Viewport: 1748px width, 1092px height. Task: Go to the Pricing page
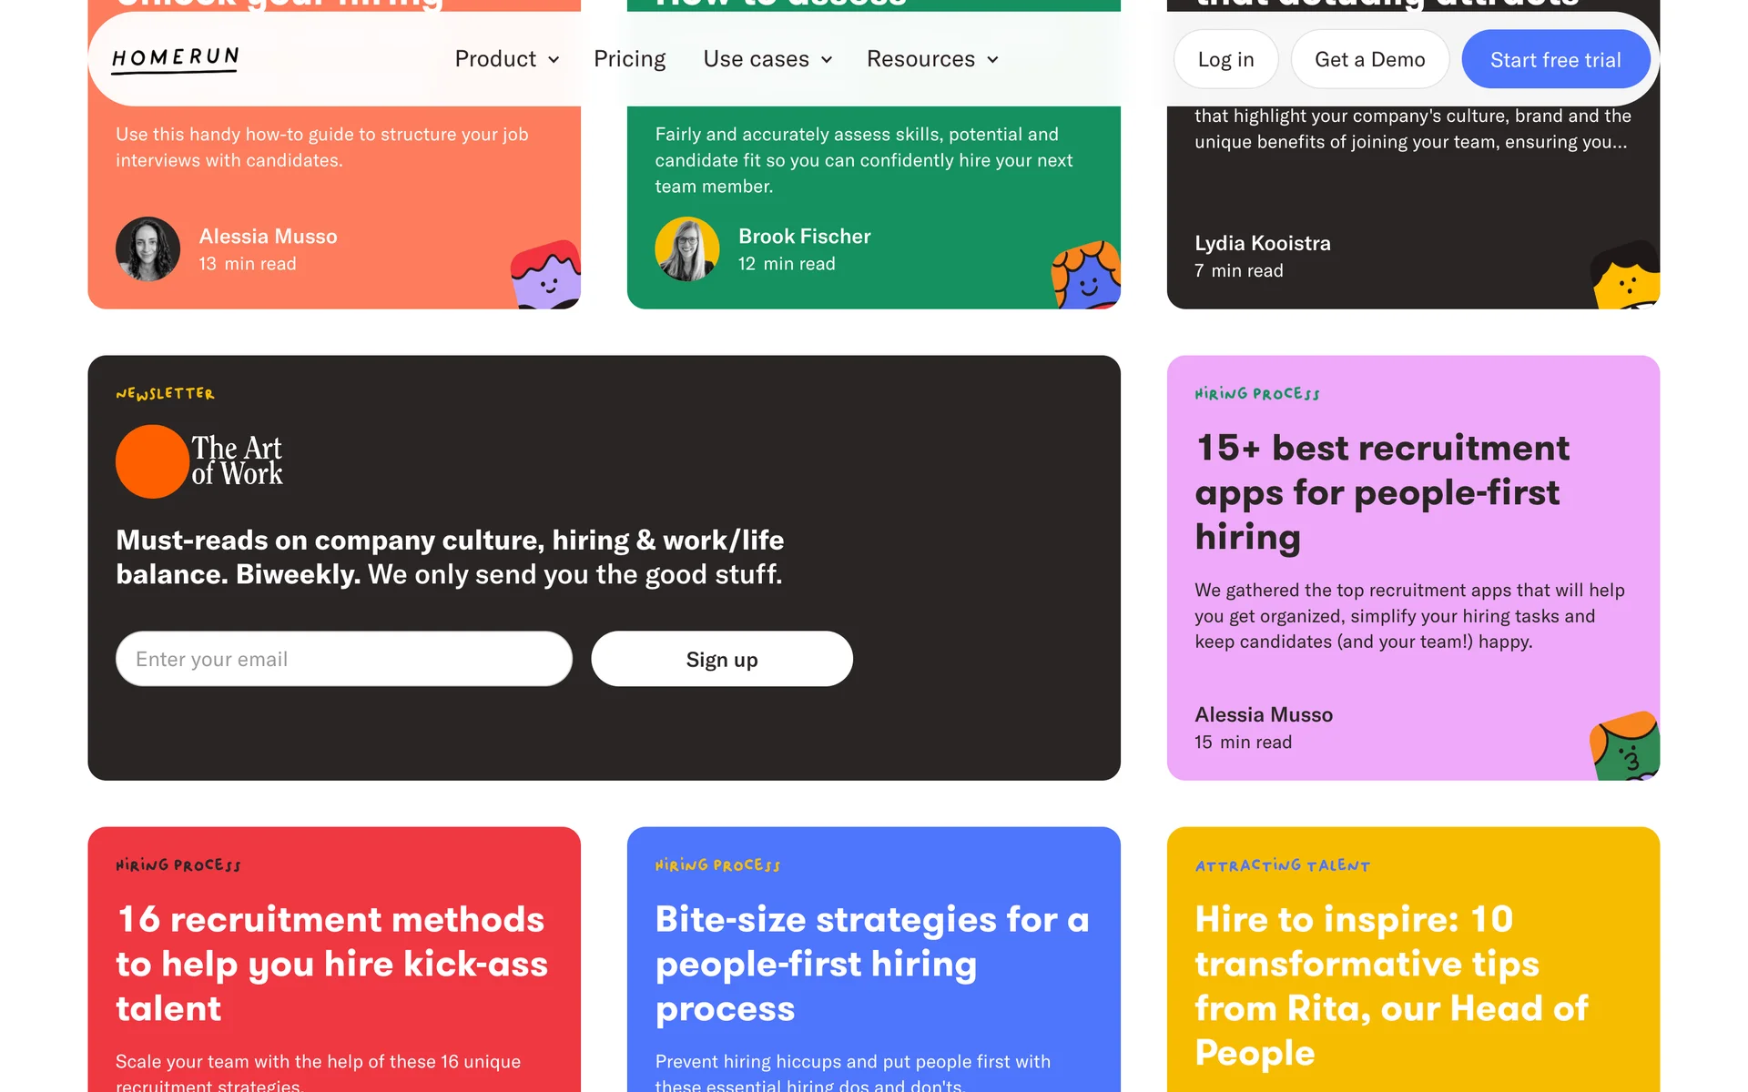(629, 59)
